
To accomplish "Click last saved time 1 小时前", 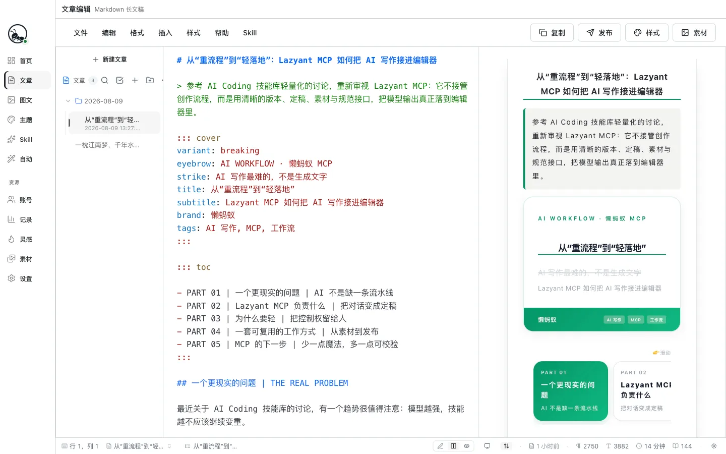I will pyautogui.click(x=544, y=446).
